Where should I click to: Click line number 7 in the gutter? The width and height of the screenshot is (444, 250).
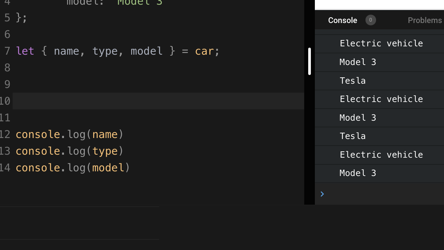point(7,51)
